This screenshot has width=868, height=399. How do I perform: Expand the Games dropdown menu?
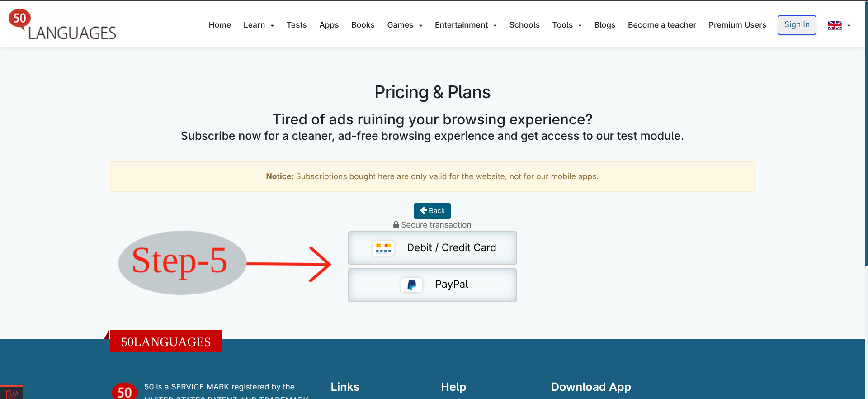tap(405, 25)
